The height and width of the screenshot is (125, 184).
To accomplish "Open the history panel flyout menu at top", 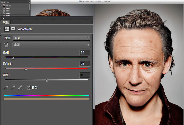I will pyautogui.click(x=29, y=2).
